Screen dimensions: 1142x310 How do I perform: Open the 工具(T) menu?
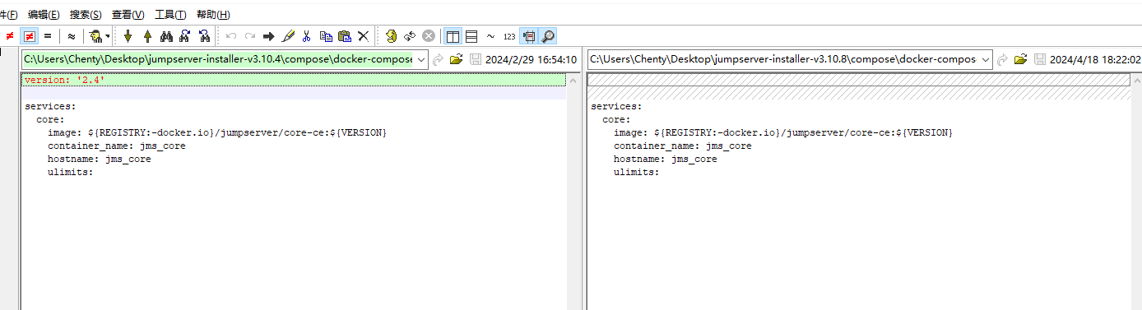170,15
